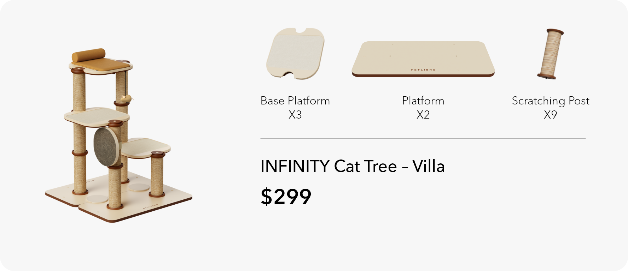Click the mustard cushion bolster on top
Screen dimensions: 628x271
pyautogui.click(x=88, y=55)
